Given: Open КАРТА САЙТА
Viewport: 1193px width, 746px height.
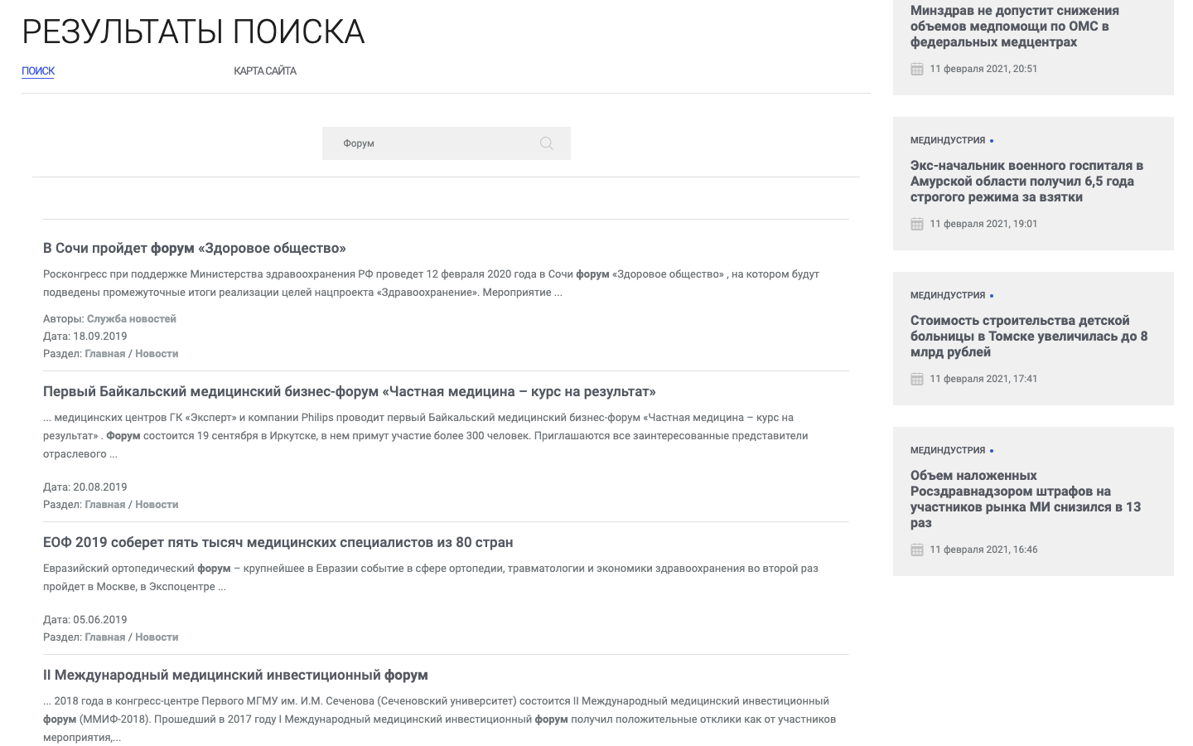Looking at the screenshot, I should [265, 70].
